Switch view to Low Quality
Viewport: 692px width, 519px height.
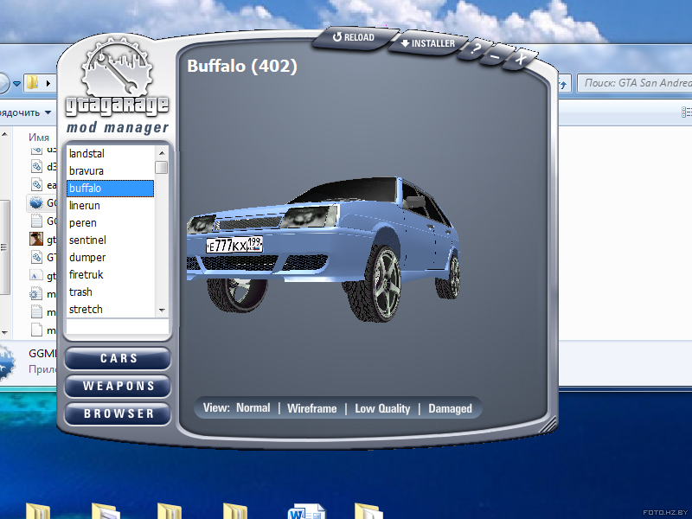point(382,408)
